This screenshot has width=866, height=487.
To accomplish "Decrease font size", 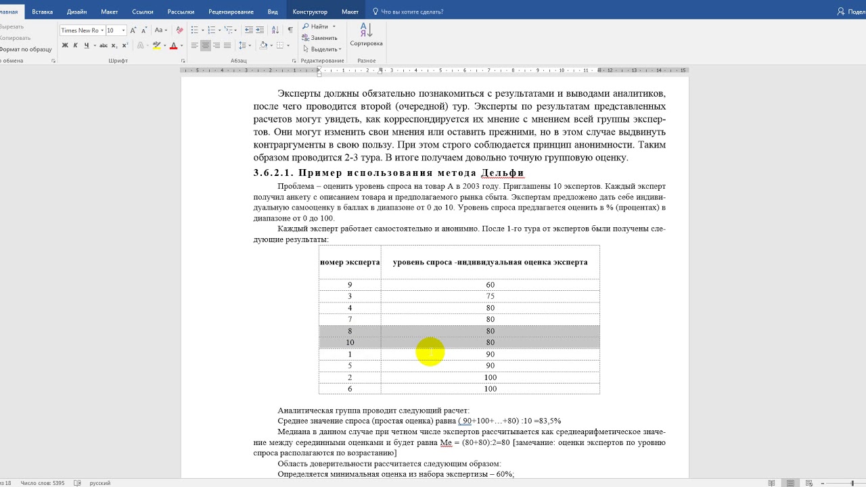I will point(143,30).
